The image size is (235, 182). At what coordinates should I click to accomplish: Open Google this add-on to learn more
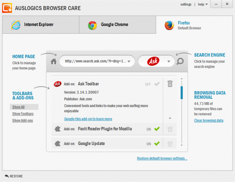(x=88, y=119)
